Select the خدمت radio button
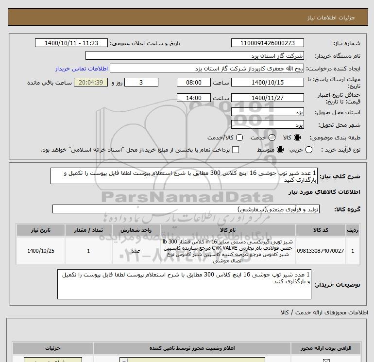 272,138
